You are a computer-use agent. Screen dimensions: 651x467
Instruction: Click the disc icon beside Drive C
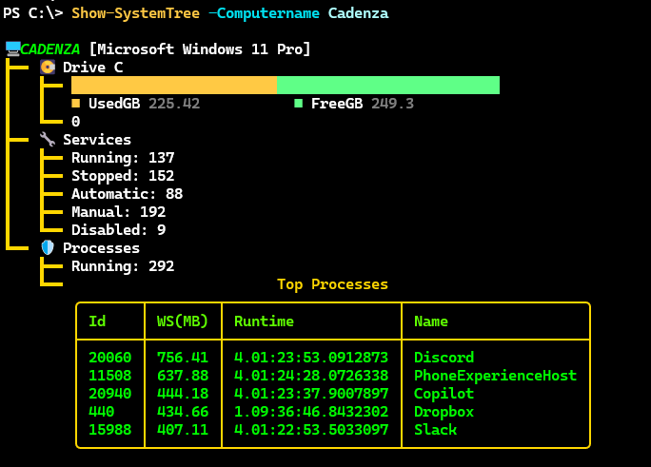tap(48, 68)
